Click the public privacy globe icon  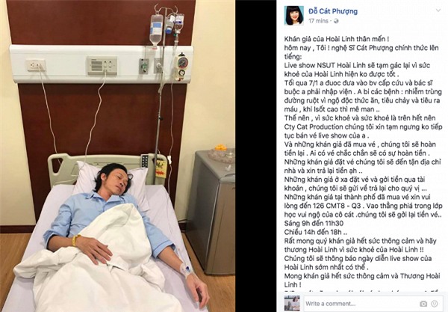point(336,21)
